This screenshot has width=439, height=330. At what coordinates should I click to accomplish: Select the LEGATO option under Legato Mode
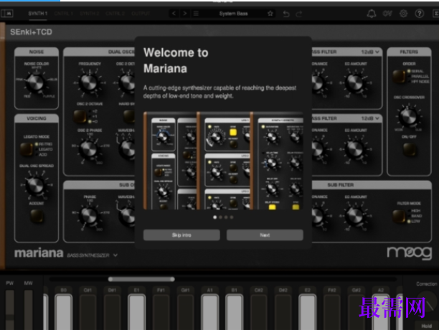point(46,149)
